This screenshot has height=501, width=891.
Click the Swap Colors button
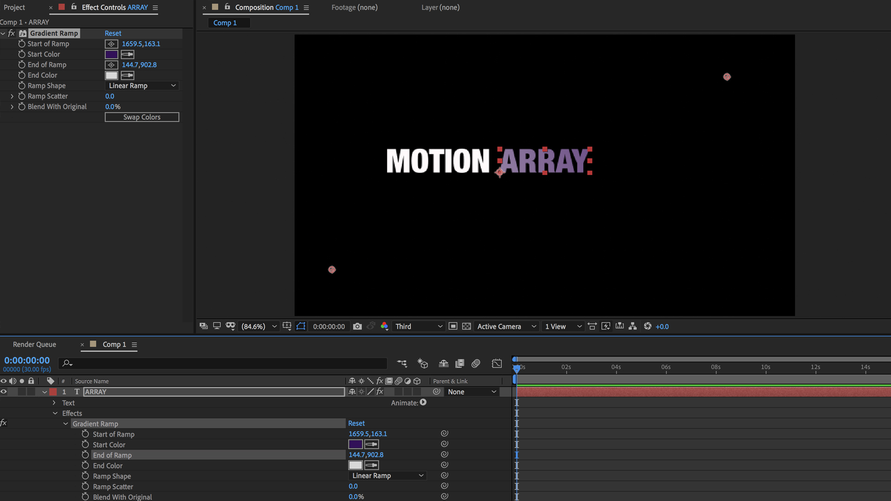pos(142,117)
